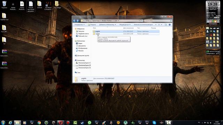Expand the arrow after Games breadcrumb
The width and height of the screenshot is (223, 125).
point(91,21)
